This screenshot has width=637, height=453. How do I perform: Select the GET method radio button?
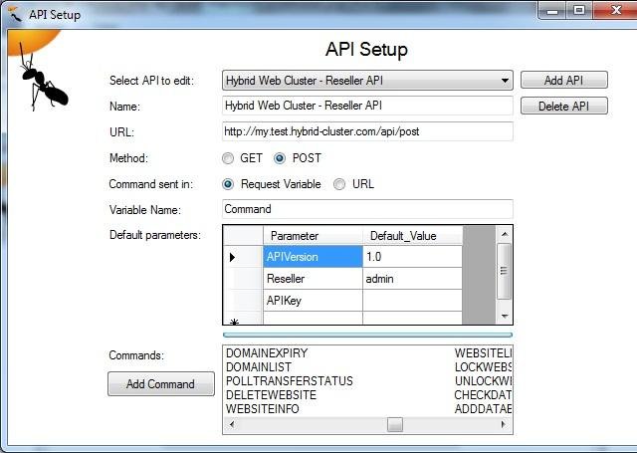[228, 158]
